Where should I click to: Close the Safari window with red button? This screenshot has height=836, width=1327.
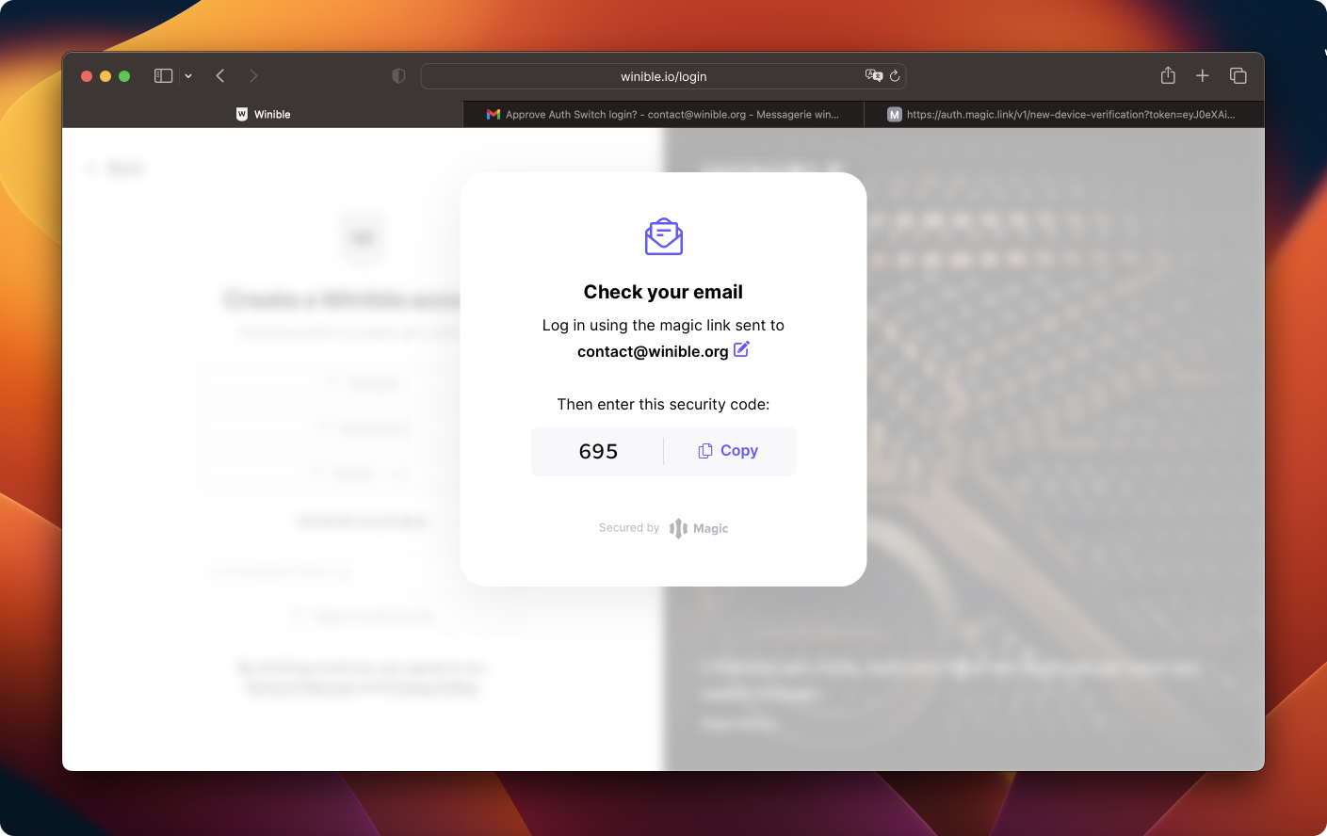(87, 76)
